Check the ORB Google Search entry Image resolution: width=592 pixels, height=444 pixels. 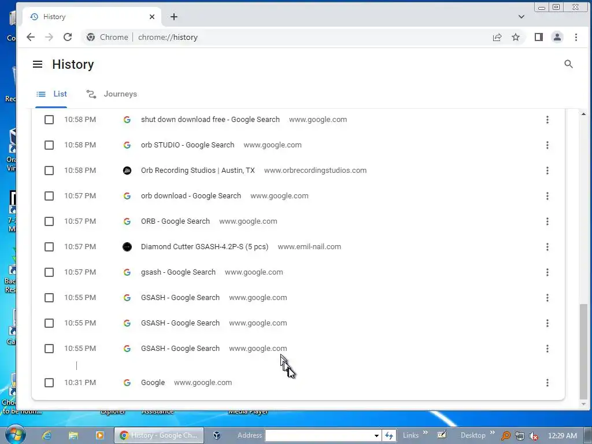[49, 221]
